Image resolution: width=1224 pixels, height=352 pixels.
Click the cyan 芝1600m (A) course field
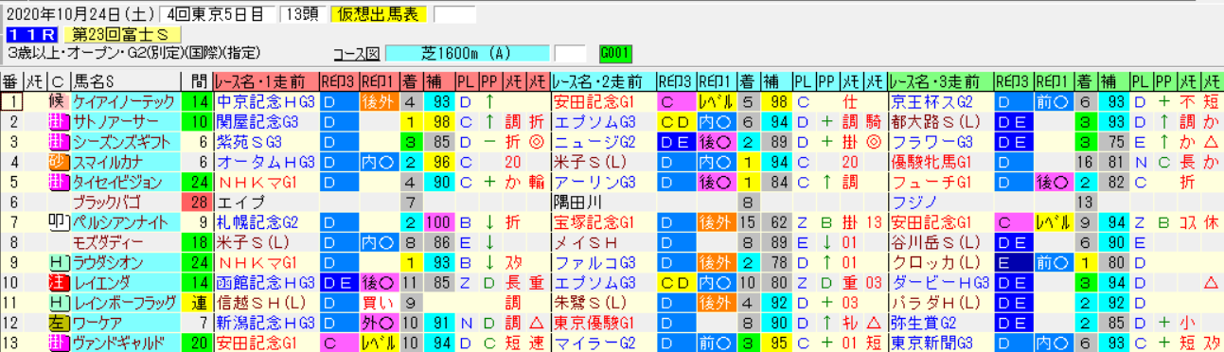[467, 53]
